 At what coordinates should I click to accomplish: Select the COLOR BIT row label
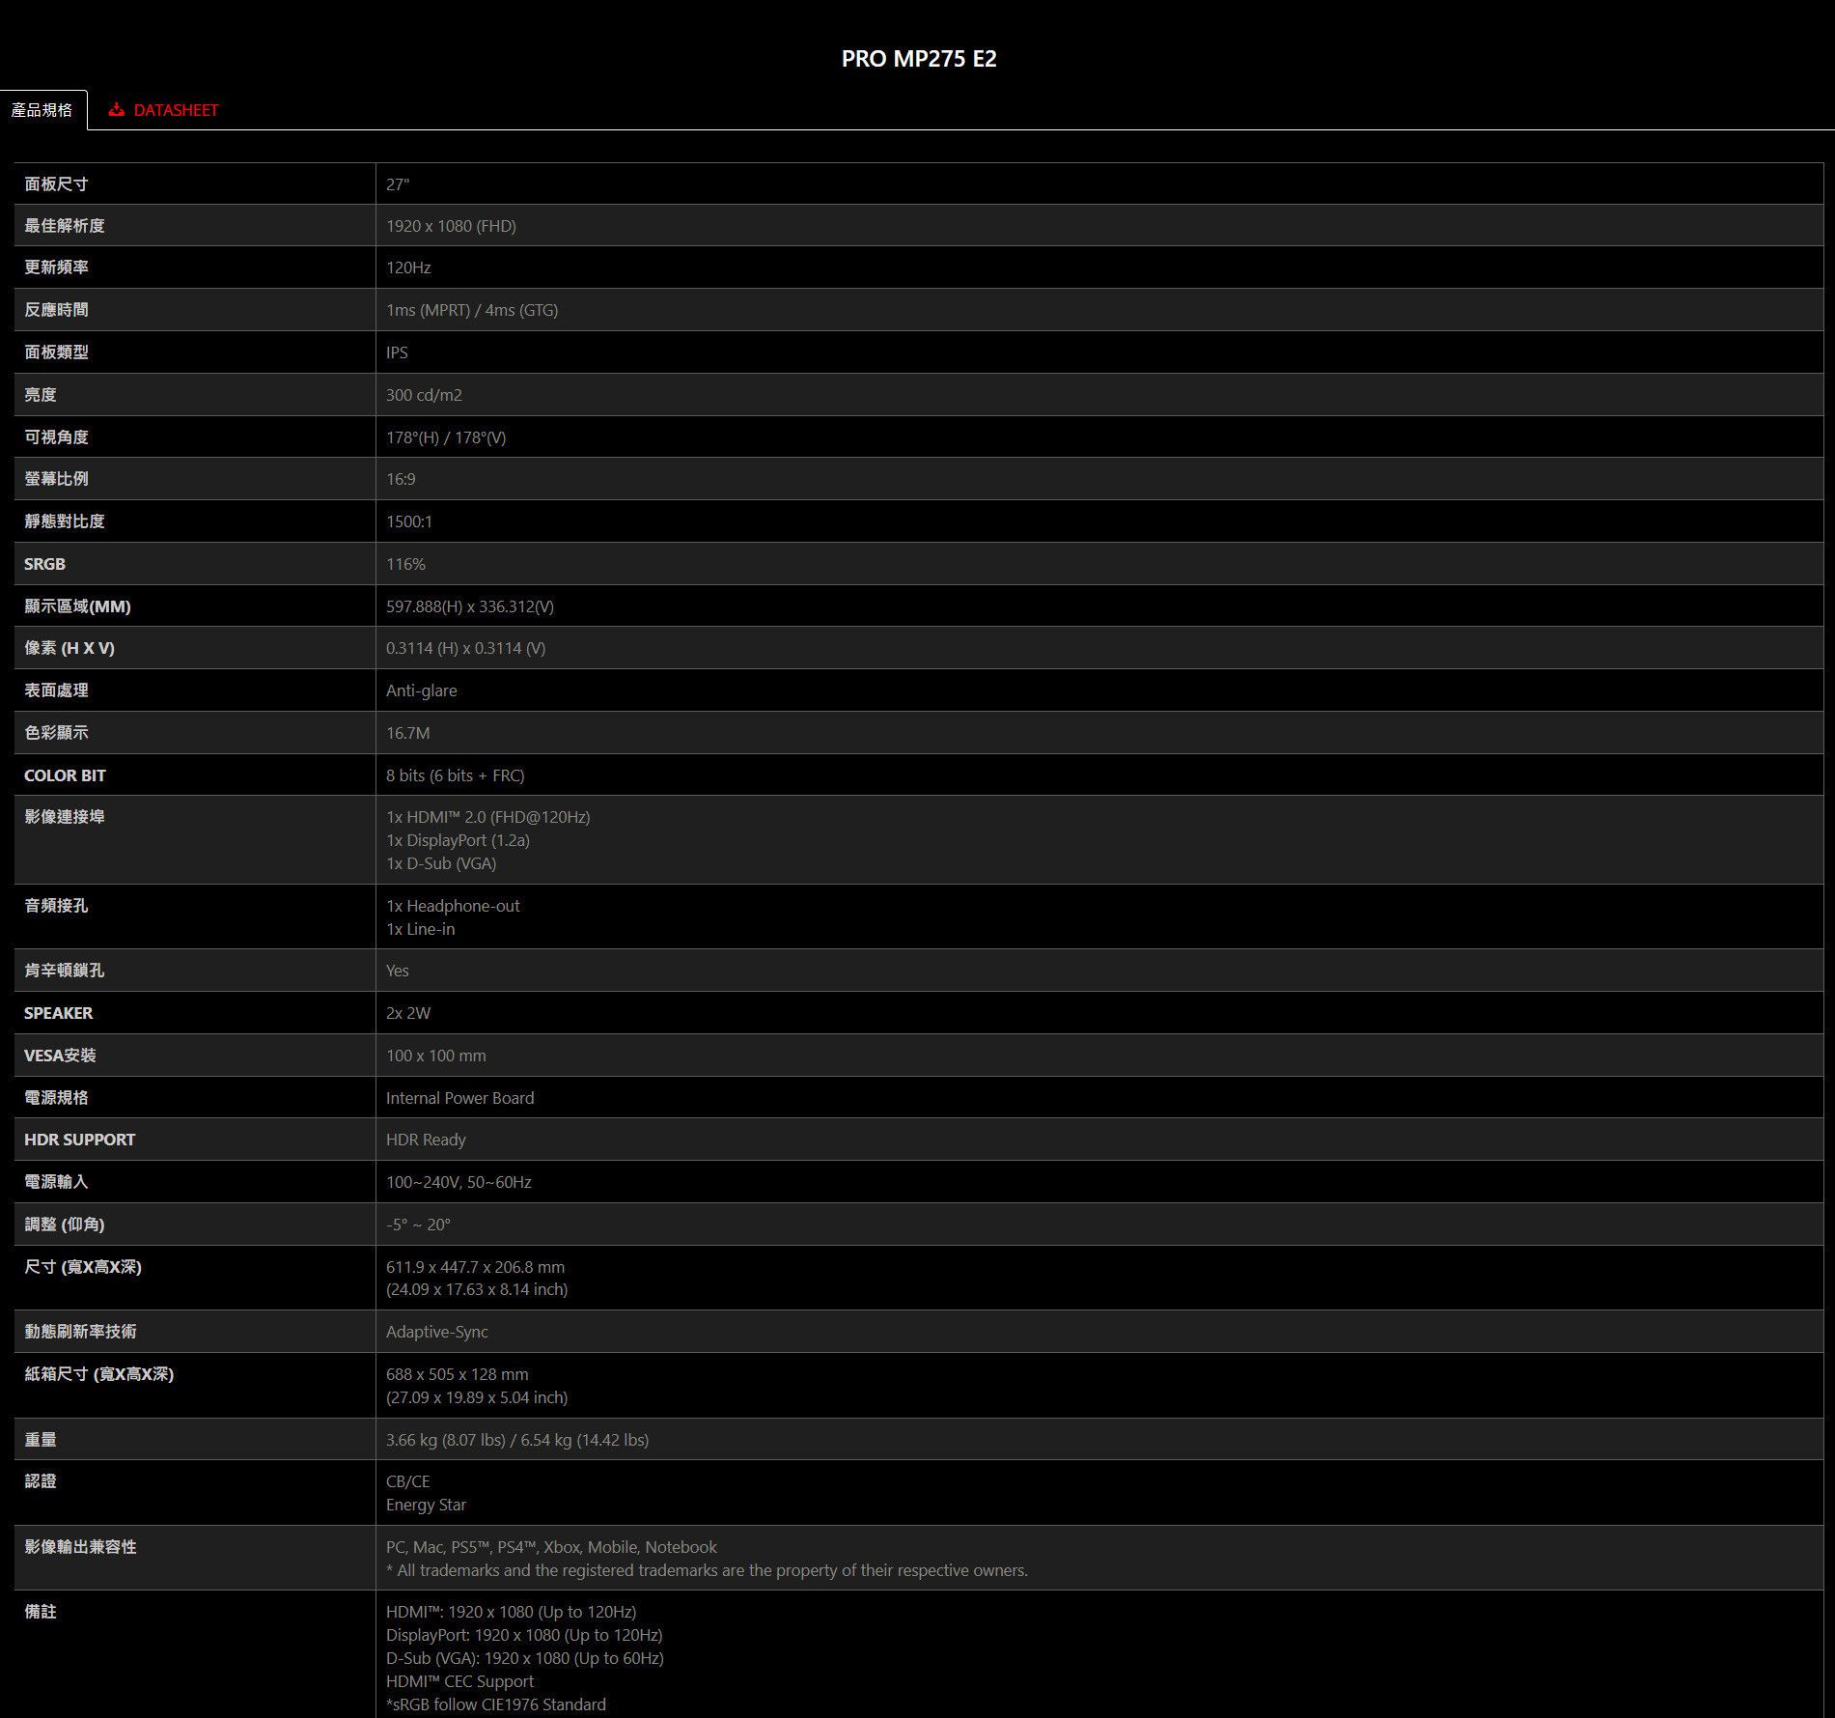coord(65,775)
